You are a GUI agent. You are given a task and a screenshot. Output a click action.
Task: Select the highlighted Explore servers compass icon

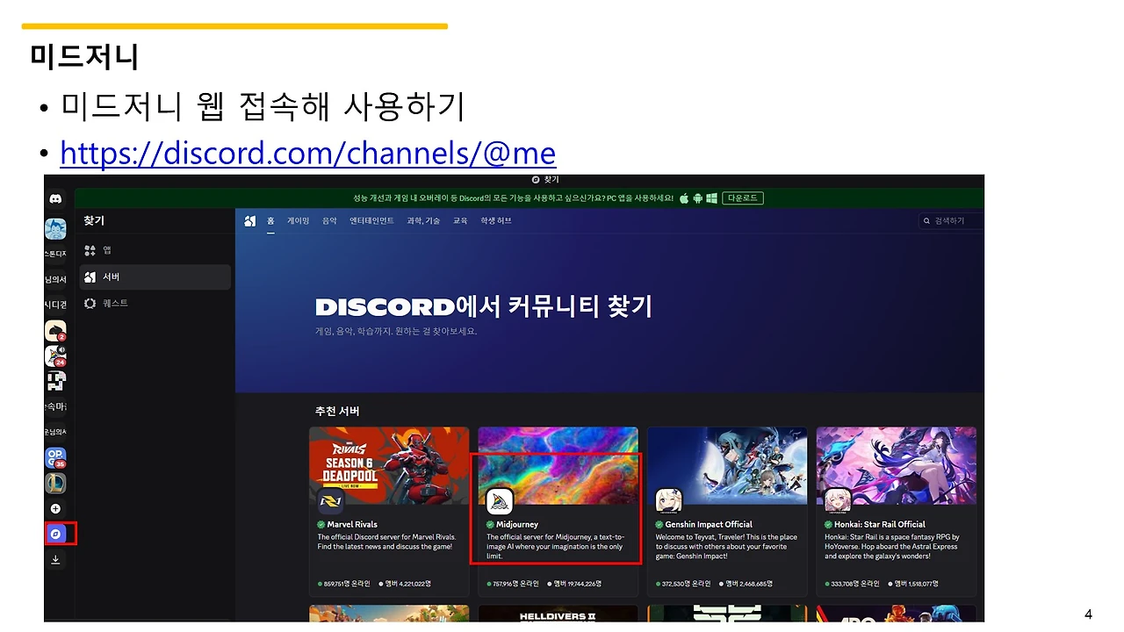(x=55, y=533)
